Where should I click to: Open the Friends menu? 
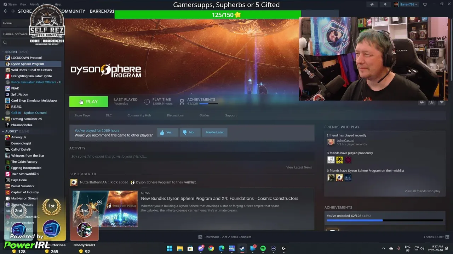pyautogui.click(x=34, y=4)
